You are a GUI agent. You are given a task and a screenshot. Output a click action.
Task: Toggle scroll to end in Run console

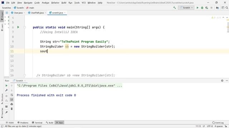tap(12, 100)
